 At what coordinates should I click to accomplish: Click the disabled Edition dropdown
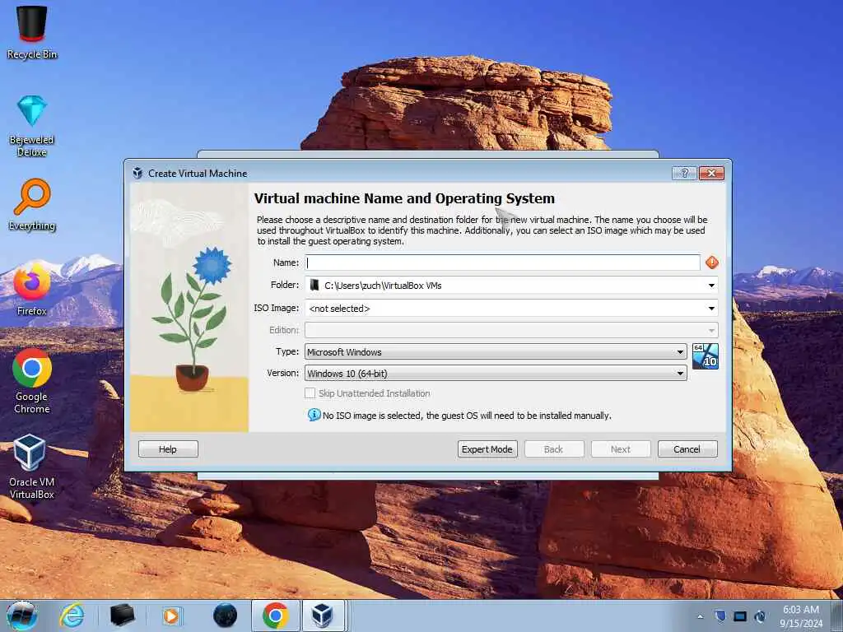click(x=511, y=330)
